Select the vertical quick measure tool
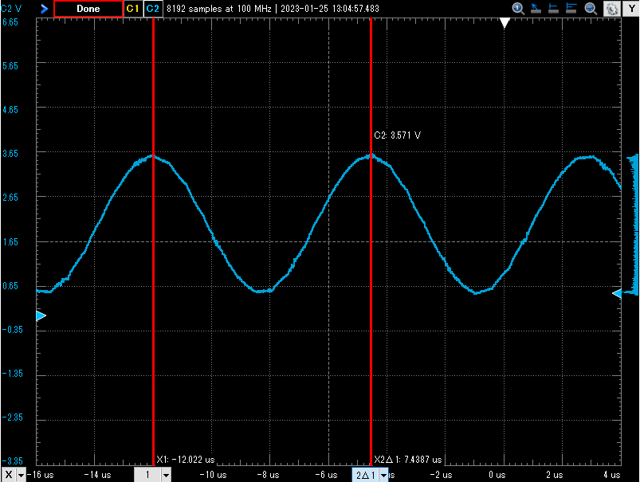This screenshot has height=482, width=640. (553, 9)
